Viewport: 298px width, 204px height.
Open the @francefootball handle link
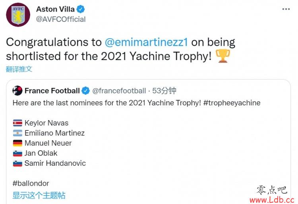119,91
